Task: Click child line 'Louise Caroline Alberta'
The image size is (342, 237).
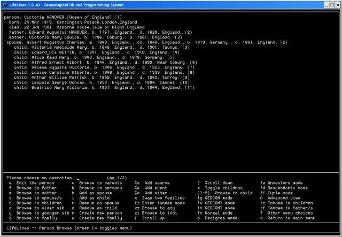Action: 104,73
